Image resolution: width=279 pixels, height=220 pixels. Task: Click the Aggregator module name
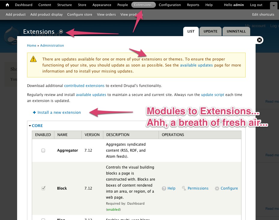click(68, 150)
